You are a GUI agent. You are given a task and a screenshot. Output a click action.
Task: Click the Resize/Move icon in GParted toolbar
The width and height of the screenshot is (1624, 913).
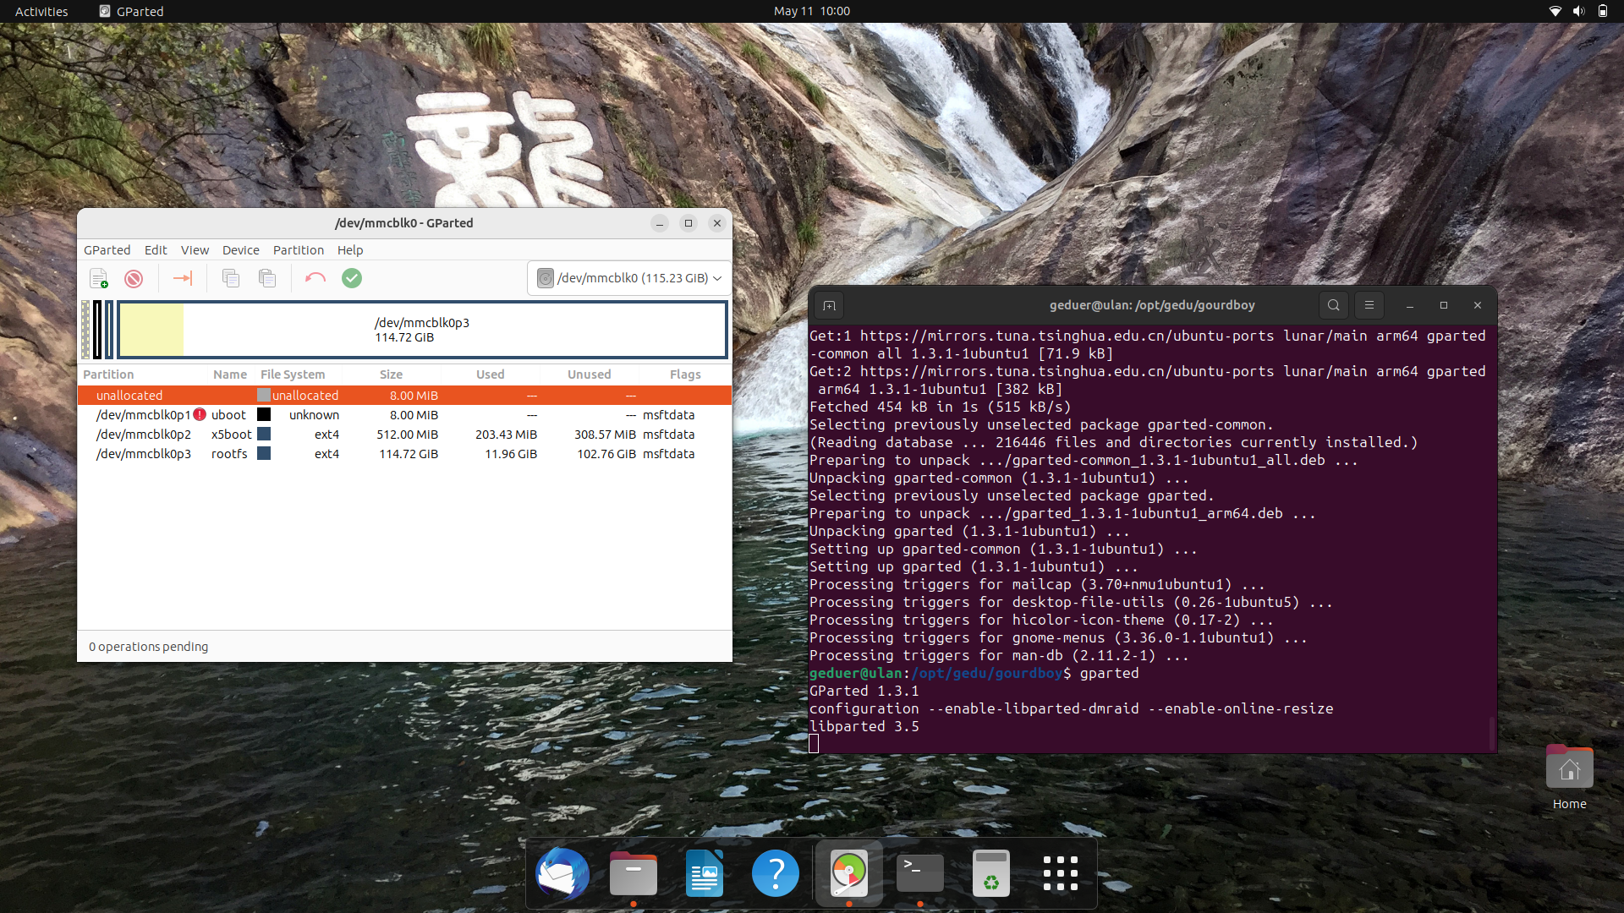pos(183,278)
